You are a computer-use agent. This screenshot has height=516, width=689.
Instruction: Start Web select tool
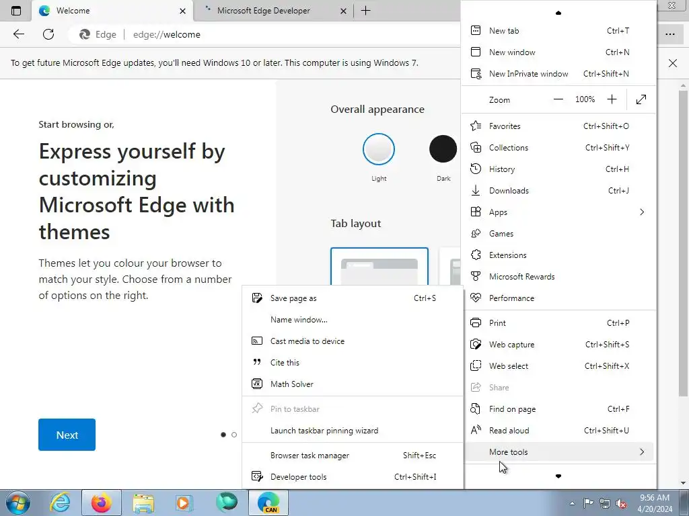tap(558, 366)
